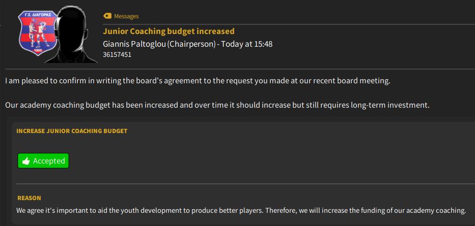The width and height of the screenshot is (475, 226).
Task: Select the 'Junior Coaching budget increased' title
Action: [169, 31]
